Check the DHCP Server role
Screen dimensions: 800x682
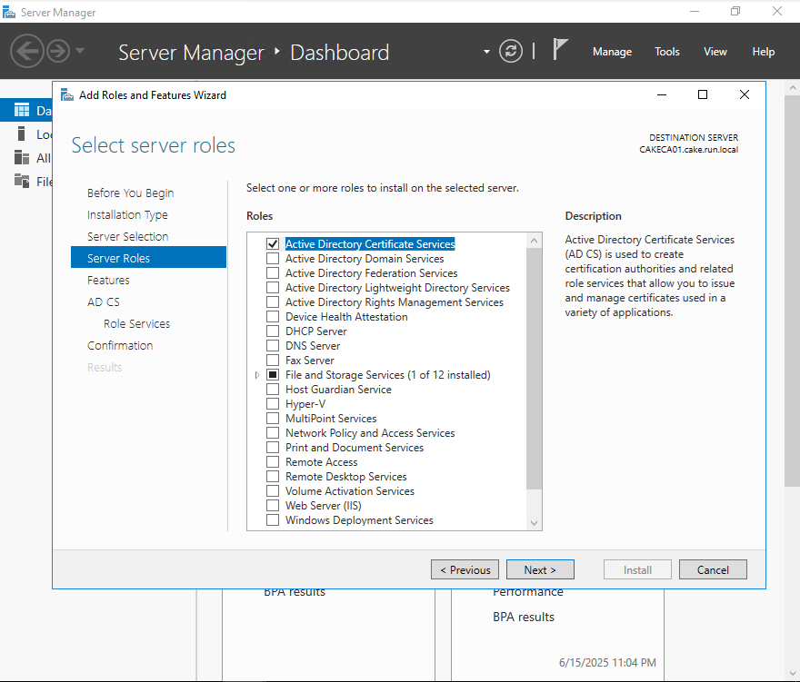[273, 331]
